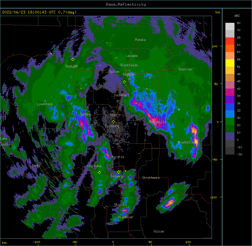252x246 pixels.
Task: Select the yellow diamond marker below Cochrane label
Action: point(99,173)
